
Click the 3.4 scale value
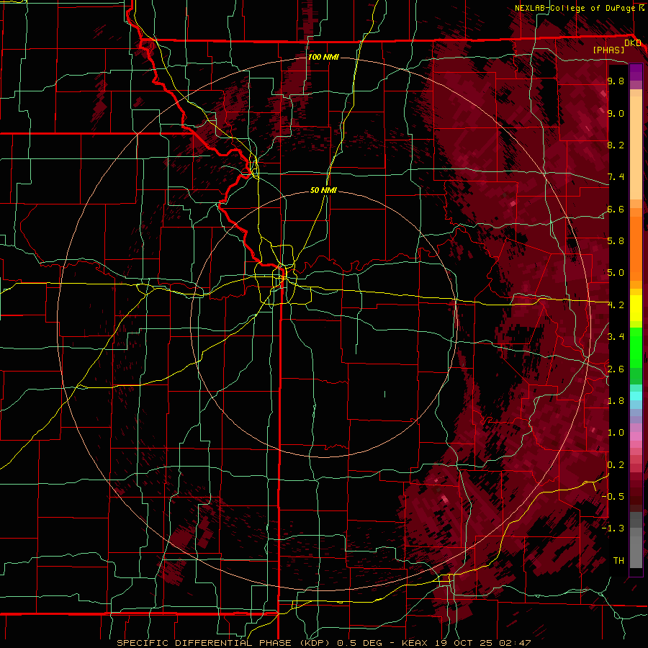tap(616, 337)
